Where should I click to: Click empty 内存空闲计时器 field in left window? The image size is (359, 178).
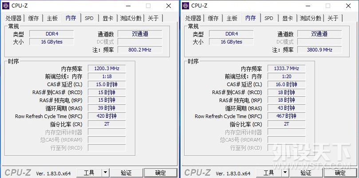(x=107, y=132)
